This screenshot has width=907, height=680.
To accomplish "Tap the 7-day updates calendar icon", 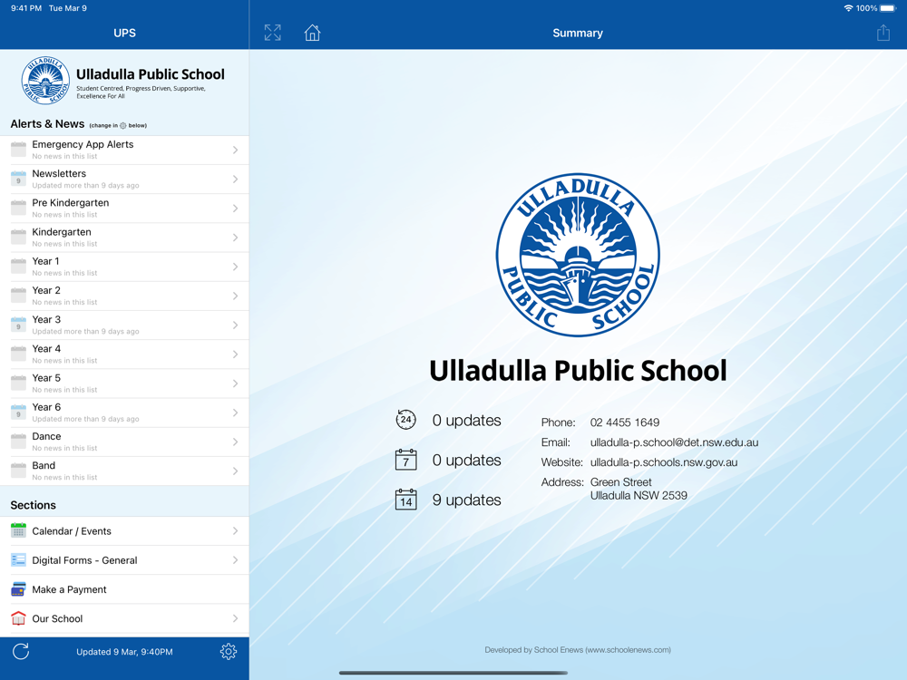I will 405,460.
